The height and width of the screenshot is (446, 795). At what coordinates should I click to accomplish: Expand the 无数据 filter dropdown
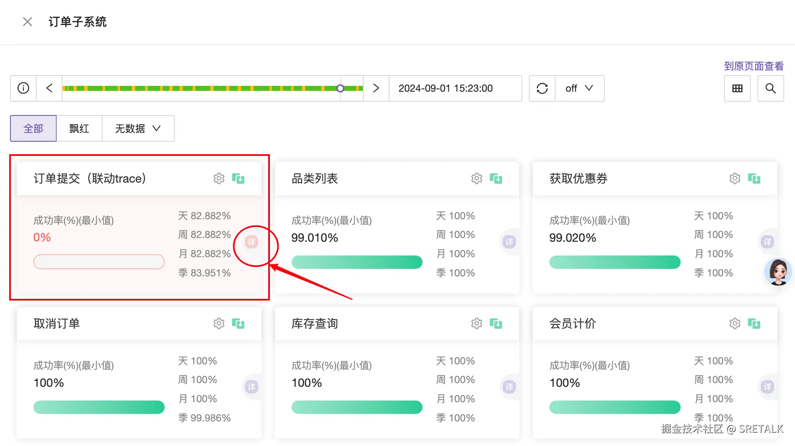click(138, 128)
